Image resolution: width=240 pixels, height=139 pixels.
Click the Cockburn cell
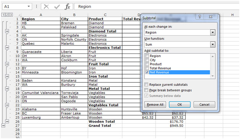click(x=74, y=60)
